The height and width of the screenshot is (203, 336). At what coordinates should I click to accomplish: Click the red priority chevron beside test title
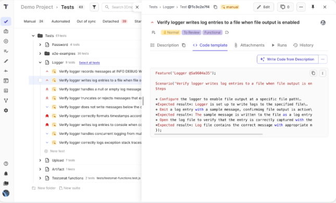pos(152,22)
